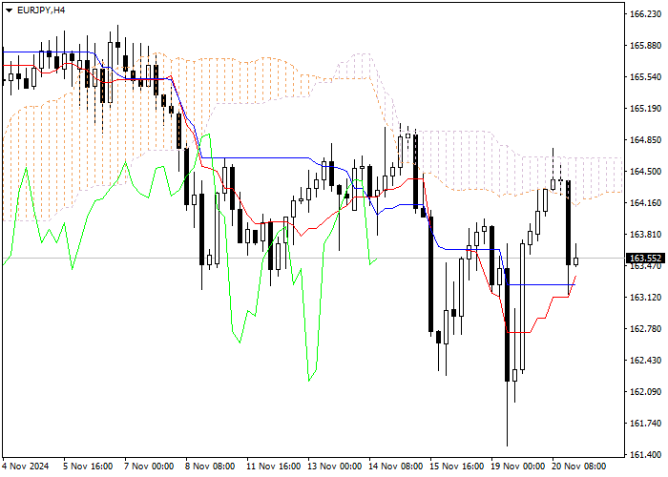This screenshot has width=668, height=477.
Task: Click the 166.230 price axis label
Action: pyautogui.click(x=645, y=14)
